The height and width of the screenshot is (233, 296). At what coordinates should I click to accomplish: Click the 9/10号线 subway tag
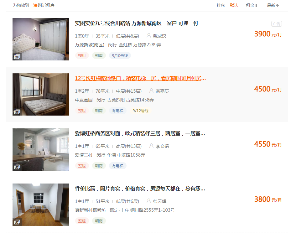point(120,56)
